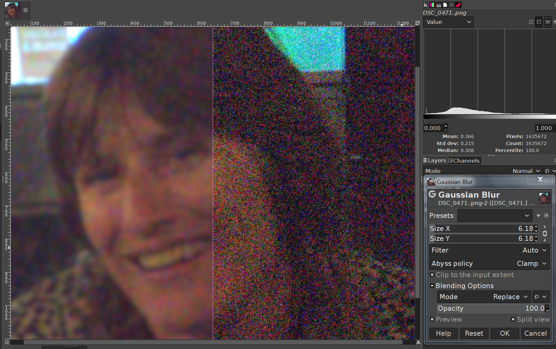The image size is (556, 349).
Task: Open the Brushes dockable tab icon
Action: coord(439,5)
